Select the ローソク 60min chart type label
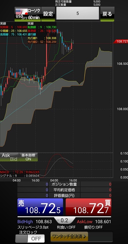The width and height of the screenshot is (128, 244). pyautogui.click(x=34, y=14)
